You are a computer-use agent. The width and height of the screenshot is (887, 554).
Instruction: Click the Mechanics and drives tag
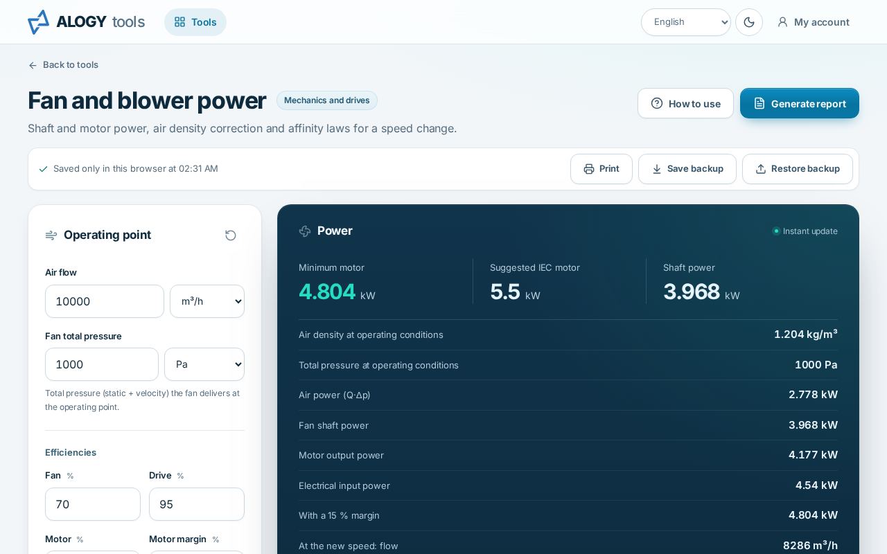327,100
